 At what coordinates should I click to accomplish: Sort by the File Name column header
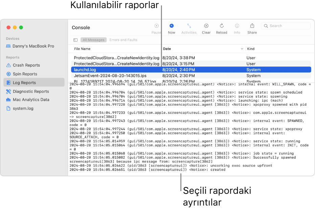coord(82,49)
